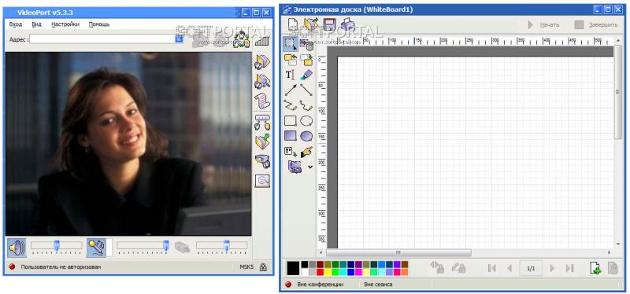Save the whiteboard with the floppy icon
The image size is (630, 294).
tap(330, 25)
